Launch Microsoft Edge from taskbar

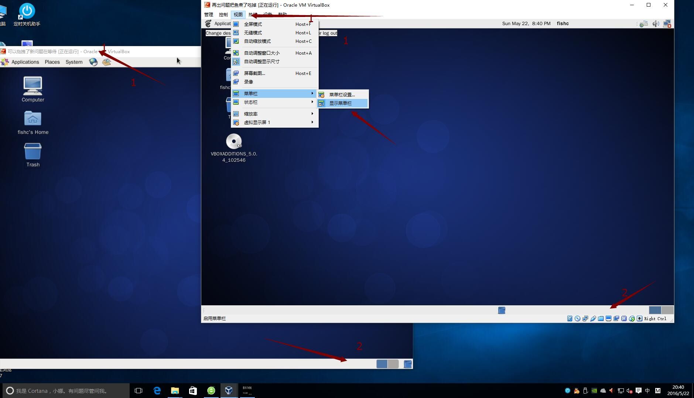[157, 391]
